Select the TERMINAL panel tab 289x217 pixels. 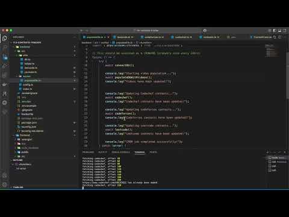[x=140, y=152]
